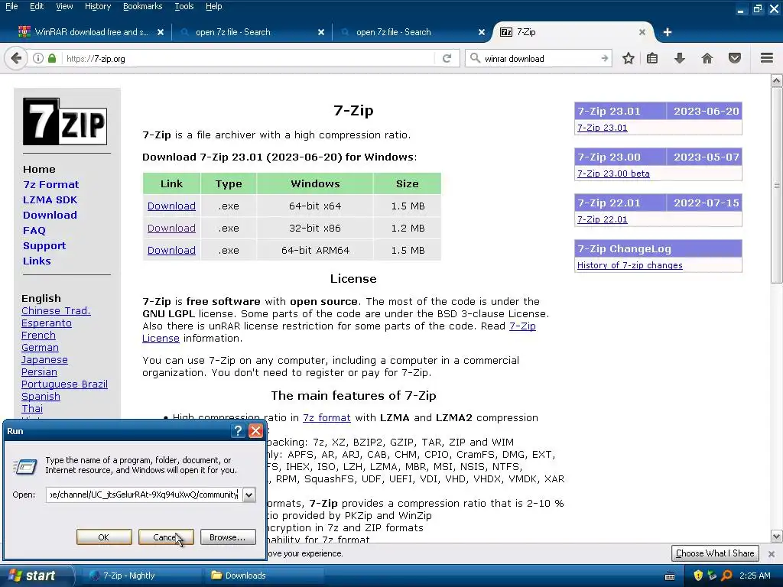The width and height of the screenshot is (783, 587).
Task: Open the Downloads taskbar window
Action: click(x=265, y=576)
